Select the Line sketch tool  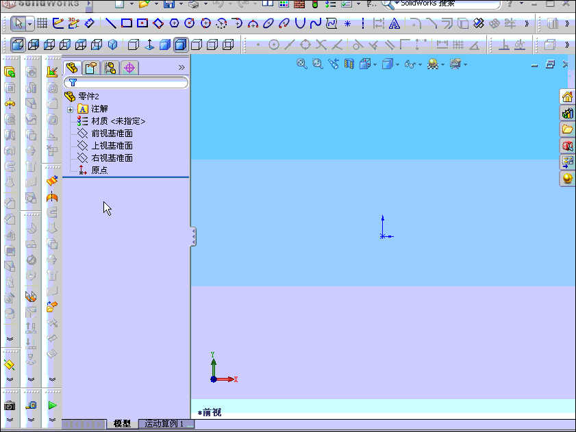(110, 23)
